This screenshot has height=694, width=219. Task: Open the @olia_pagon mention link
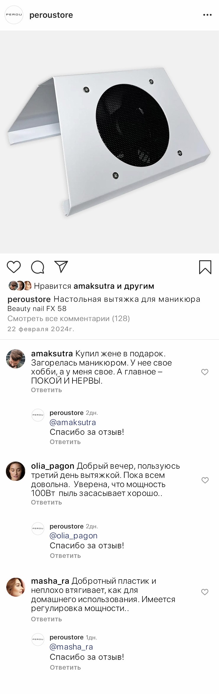click(74, 536)
